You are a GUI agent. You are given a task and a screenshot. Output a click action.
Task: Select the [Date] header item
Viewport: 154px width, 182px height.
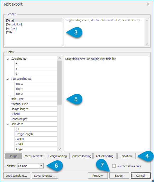click(33, 20)
